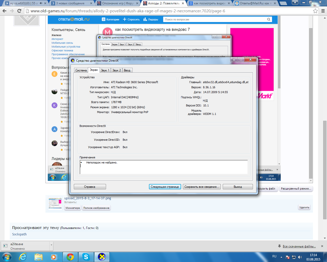Select the '1280 x 1024 (32 bit) (60Hz)' value
Screen dimensions: 327x262
pyautogui.click(x=128, y=107)
